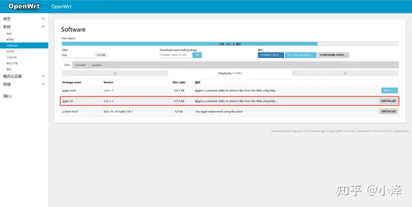Switch to the Updates tab
Screen dimensions: 412x207
pyautogui.click(x=97, y=65)
